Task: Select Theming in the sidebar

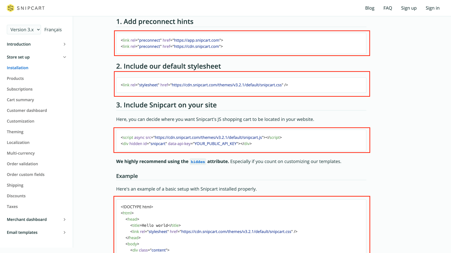Action: pyautogui.click(x=15, y=132)
